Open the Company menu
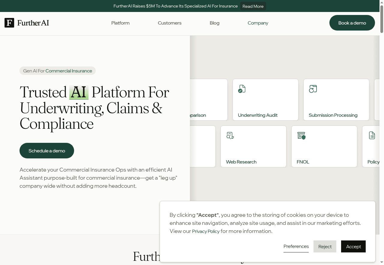Image resolution: width=384 pixels, height=265 pixels. [x=258, y=23]
